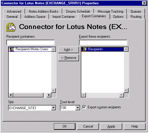Click the Apply button

(x=111, y=126)
